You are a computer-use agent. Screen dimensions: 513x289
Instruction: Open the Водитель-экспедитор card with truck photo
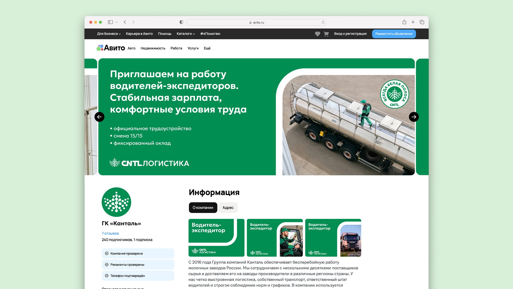(333, 238)
